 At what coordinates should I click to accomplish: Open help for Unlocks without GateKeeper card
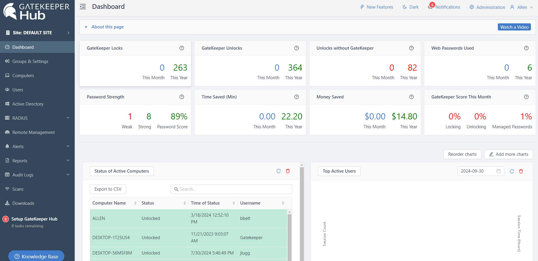coord(412,48)
